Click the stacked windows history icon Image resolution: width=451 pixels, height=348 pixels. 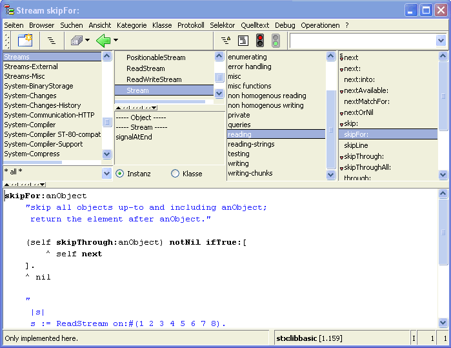pos(77,40)
